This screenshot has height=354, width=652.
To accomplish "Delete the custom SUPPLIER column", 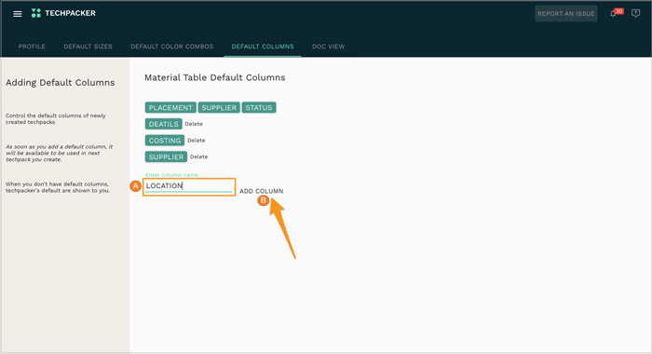I will point(198,157).
